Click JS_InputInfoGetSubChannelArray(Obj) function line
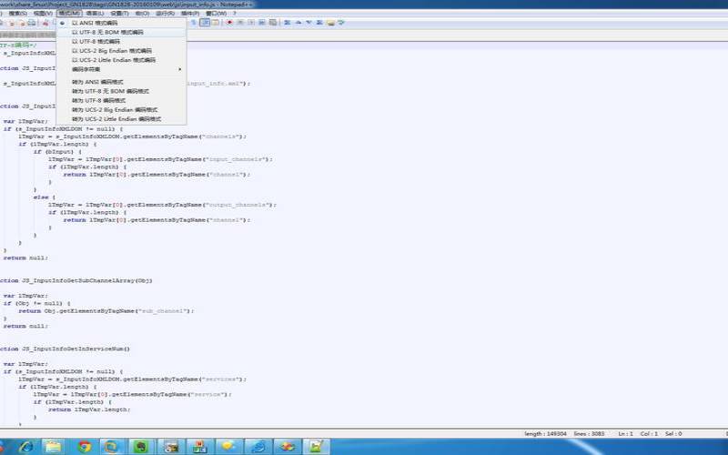Viewport: 728px width, 455px height. point(76,280)
